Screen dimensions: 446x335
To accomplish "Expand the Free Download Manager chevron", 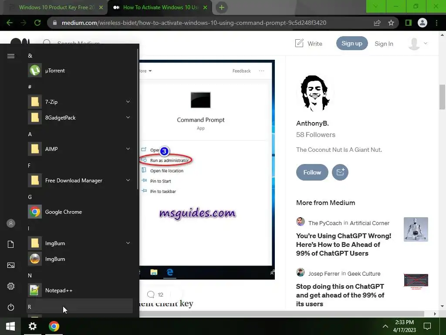I will pyautogui.click(x=128, y=180).
